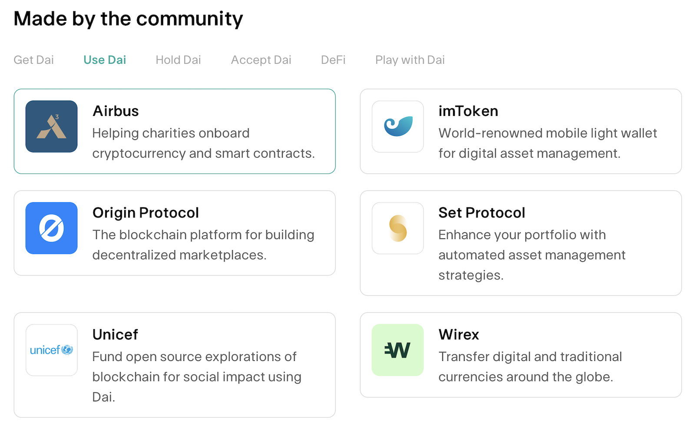This screenshot has width=695, height=423.
Task: Open the Airbus title link
Action: click(116, 111)
